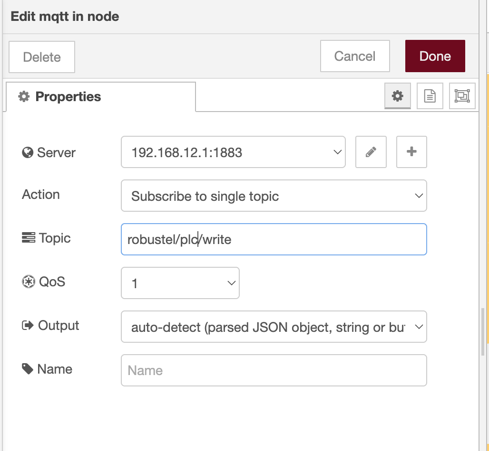Add a new MQTT broker with plus icon

coord(411,152)
